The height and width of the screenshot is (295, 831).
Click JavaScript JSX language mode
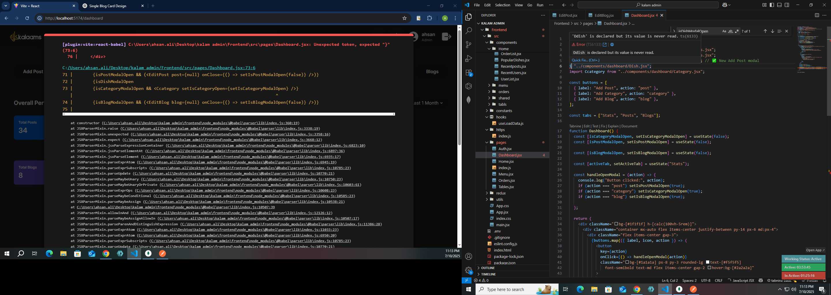click(743, 281)
